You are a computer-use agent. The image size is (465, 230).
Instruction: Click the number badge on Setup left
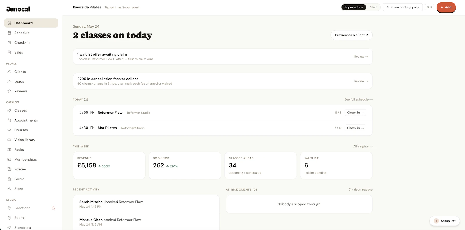[x=436, y=221]
